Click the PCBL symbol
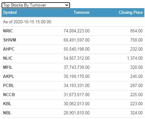Viewport: 145px width, 119px height. tap(8, 85)
